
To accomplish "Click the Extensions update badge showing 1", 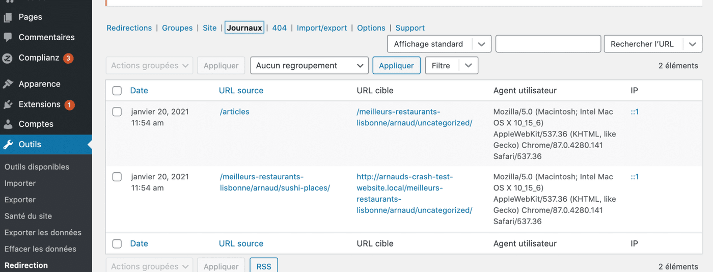I will (x=69, y=105).
